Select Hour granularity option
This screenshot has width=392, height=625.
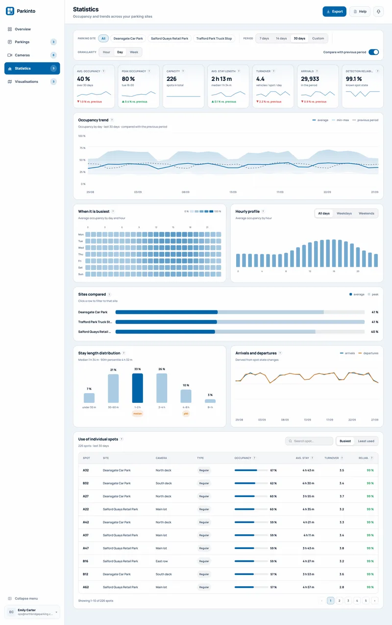[x=106, y=52]
